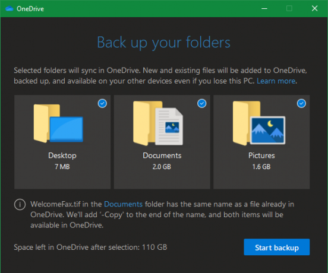The height and width of the screenshot is (273, 328).
Task: Open the Learn more link
Action: 276,81
